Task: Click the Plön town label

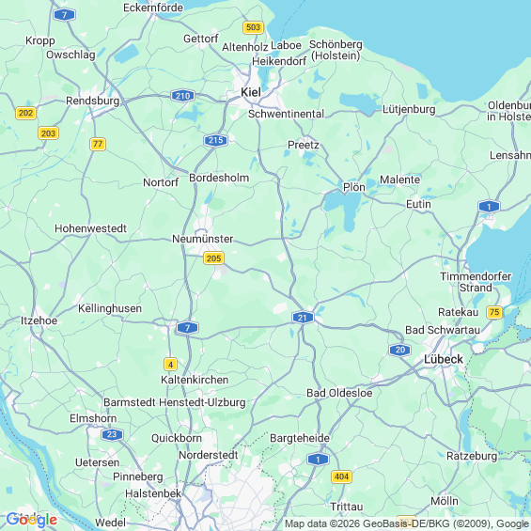Action: coord(354,187)
